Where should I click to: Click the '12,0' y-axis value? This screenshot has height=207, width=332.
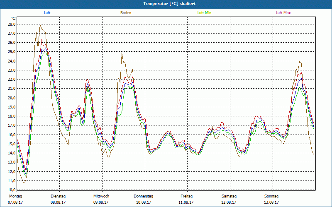(x=12, y=171)
